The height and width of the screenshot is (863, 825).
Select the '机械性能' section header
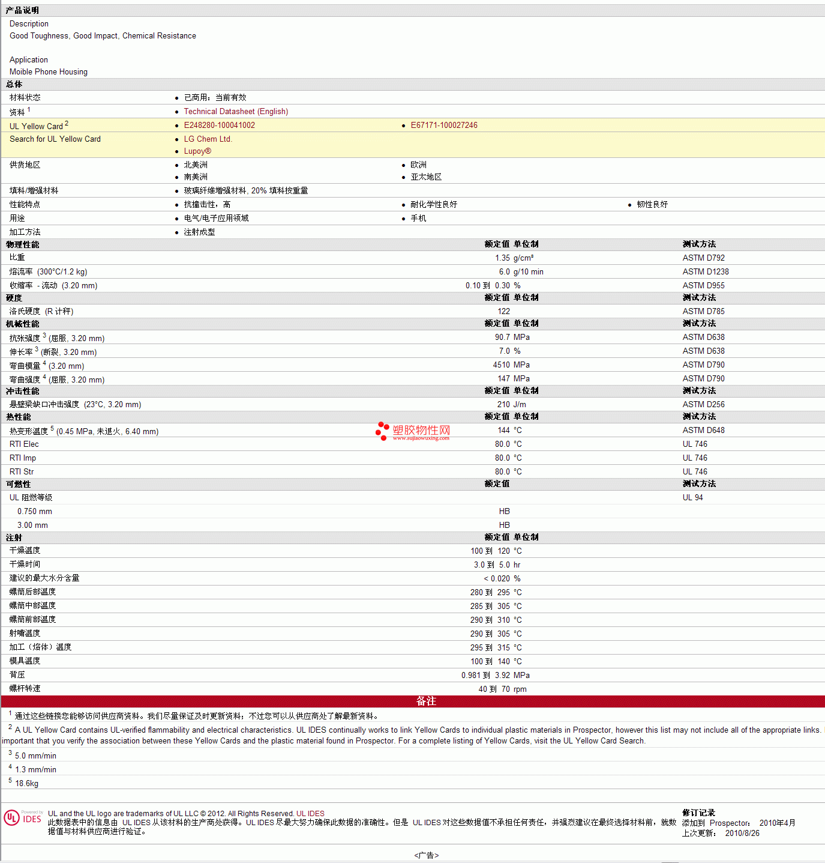click(23, 324)
